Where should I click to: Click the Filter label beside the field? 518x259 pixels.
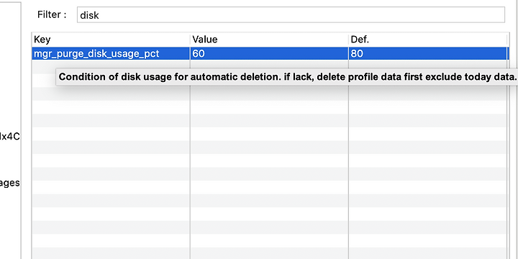pos(52,15)
